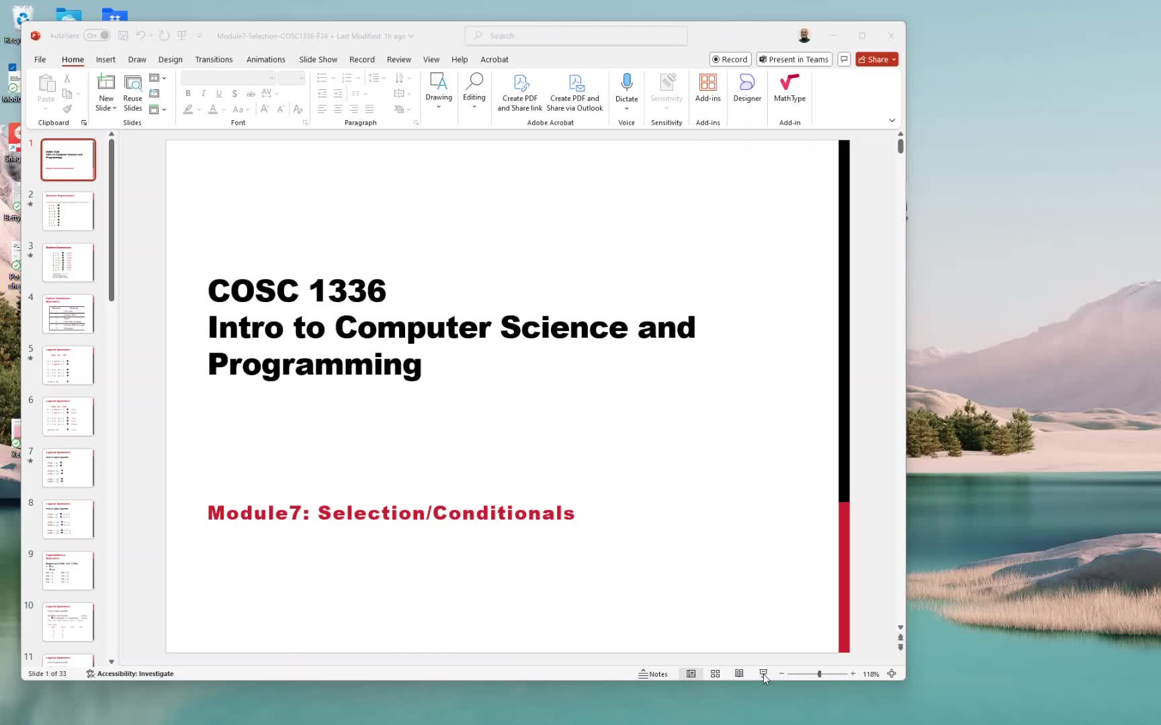Toggle Normal view in status bar
The height and width of the screenshot is (725, 1161).
(x=691, y=673)
